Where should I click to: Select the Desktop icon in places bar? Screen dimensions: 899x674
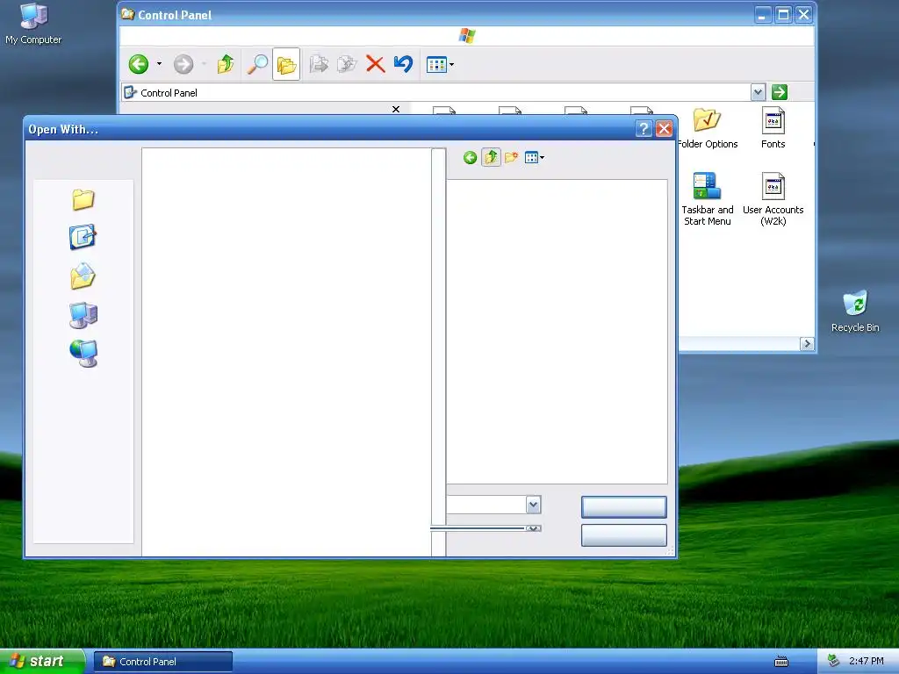pos(83,237)
